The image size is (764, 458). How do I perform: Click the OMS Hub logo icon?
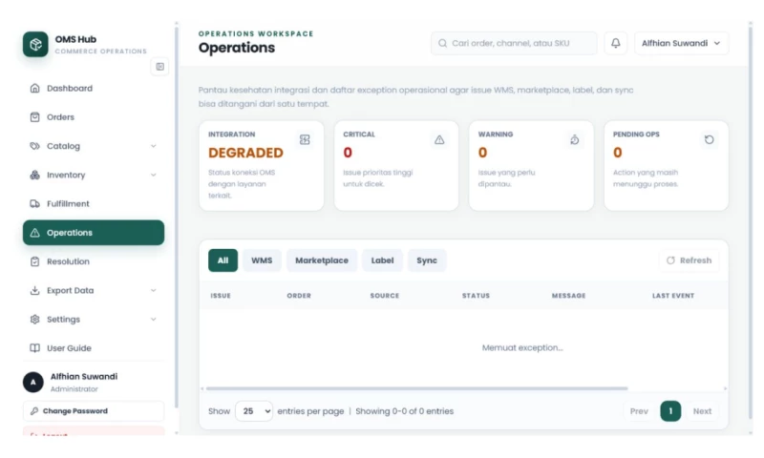click(x=35, y=44)
